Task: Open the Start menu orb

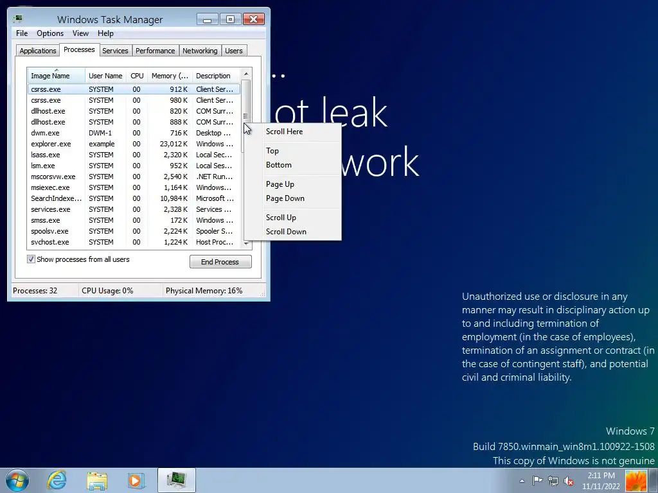Action: 17,480
